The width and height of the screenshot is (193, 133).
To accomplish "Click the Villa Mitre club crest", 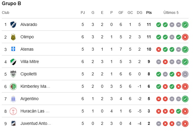I will [x=13, y=62].
